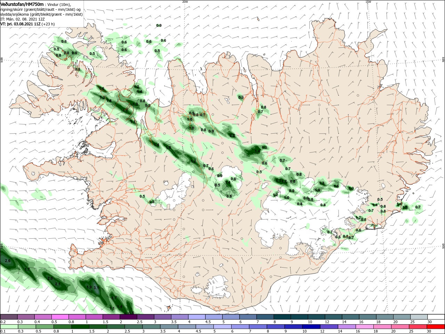Select the 8 dark teal swatch, upper legend row
The image size is (445, 334).
[x=282, y=317]
